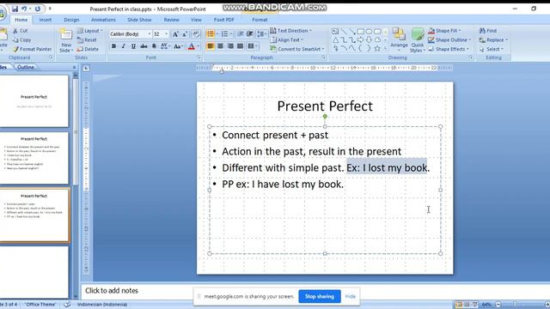Open the Align Text dropdown
This screenshot has width=550, height=309.
pyautogui.click(x=287, y=40)
